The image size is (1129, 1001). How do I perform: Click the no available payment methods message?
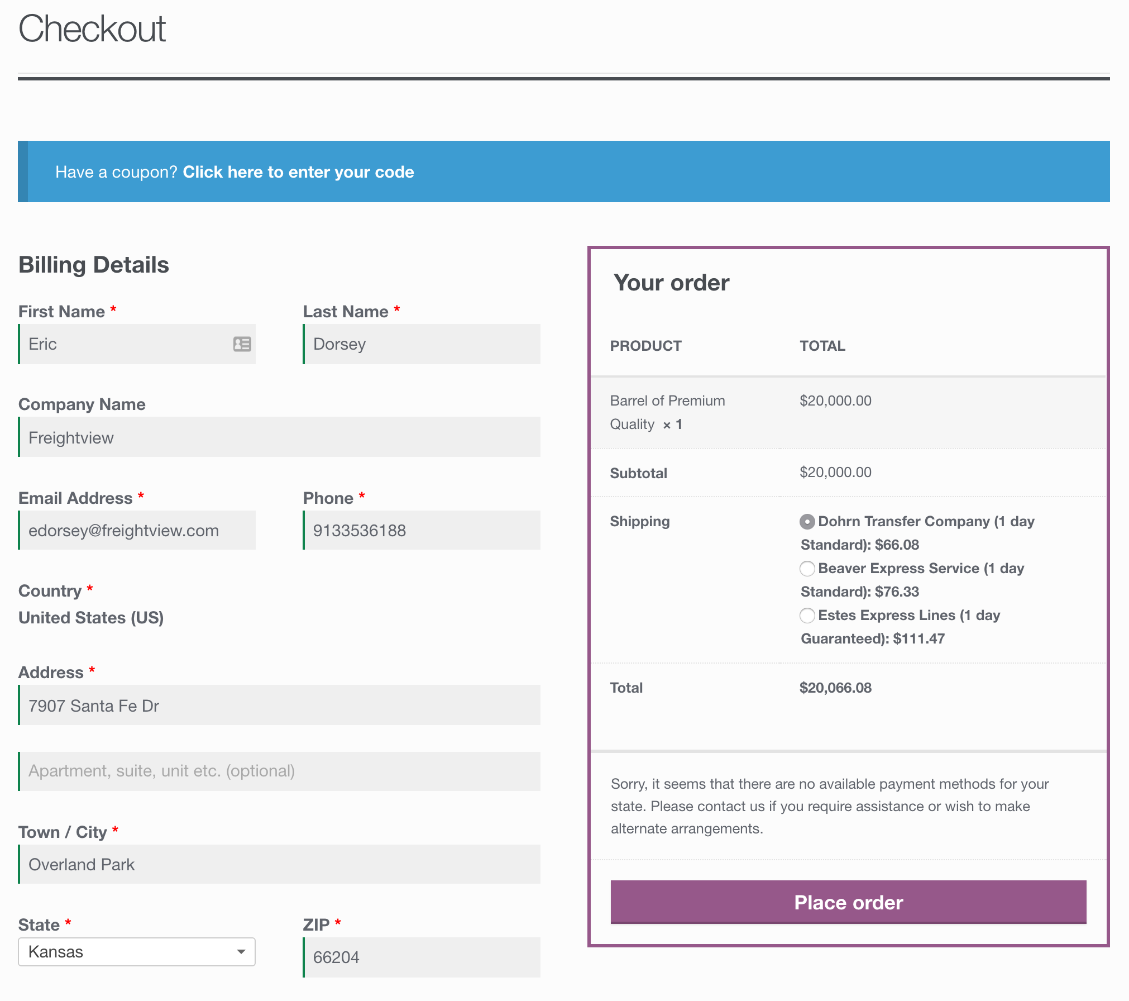point(830,806)
